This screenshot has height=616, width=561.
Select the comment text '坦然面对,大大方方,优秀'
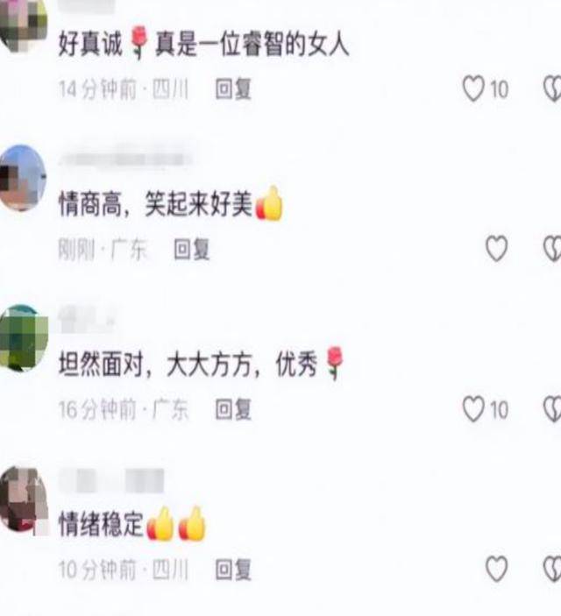[202, 364]
